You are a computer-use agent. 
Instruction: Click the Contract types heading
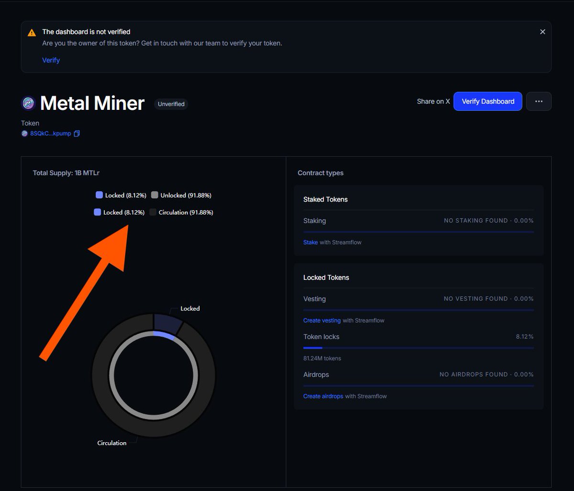pyautogui.click(x=320, y=173)
